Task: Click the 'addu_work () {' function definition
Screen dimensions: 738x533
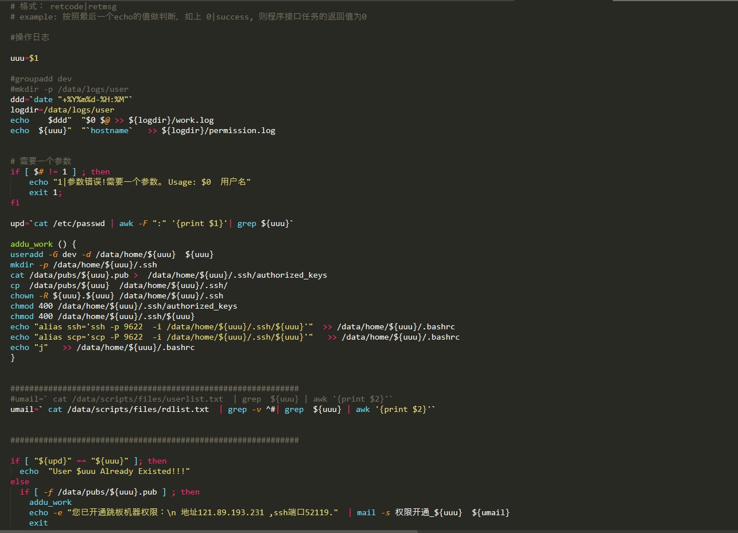Action: (x=43, y=244)
